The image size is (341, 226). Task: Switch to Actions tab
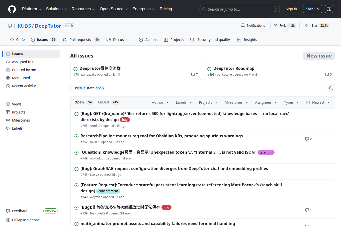148,40
